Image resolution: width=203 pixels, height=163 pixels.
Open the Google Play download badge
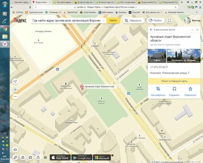[x=82, y=157]
